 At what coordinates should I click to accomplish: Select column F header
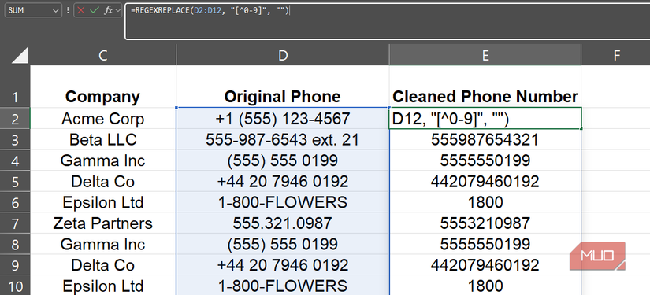pos(615,54)
